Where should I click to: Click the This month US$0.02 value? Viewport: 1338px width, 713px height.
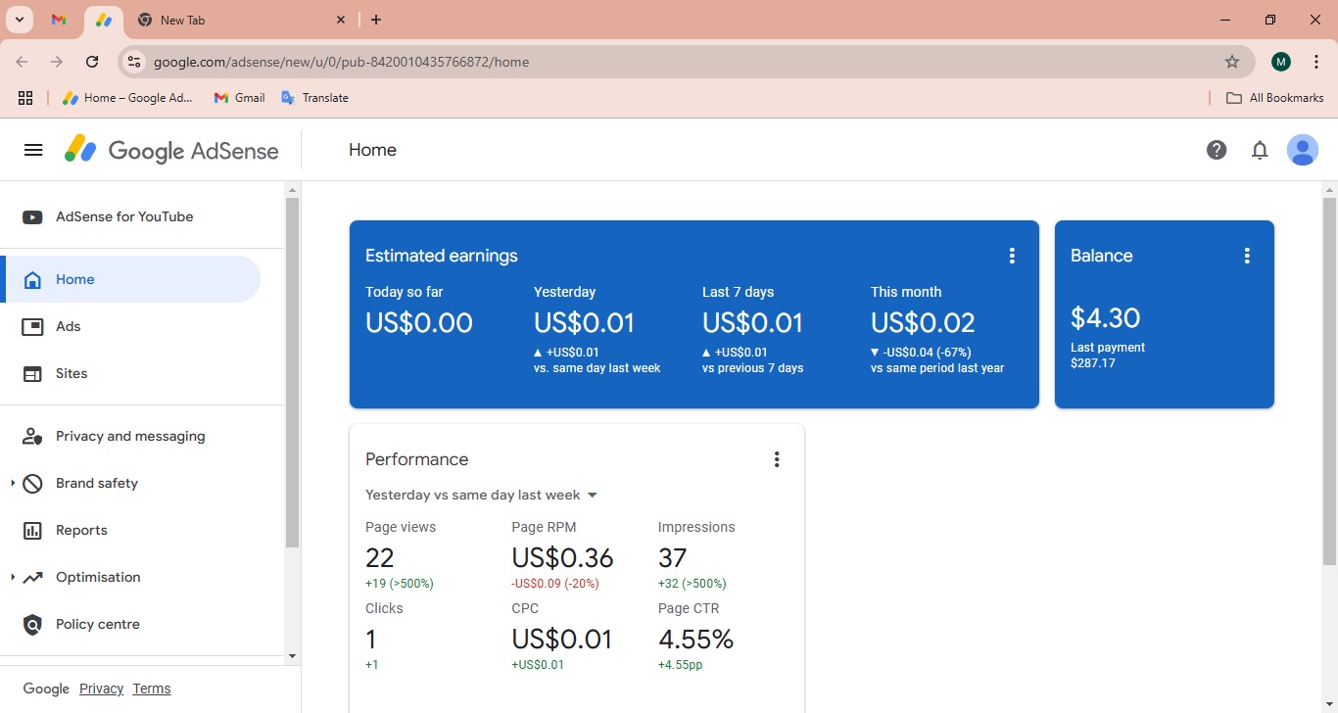(923, 322)
